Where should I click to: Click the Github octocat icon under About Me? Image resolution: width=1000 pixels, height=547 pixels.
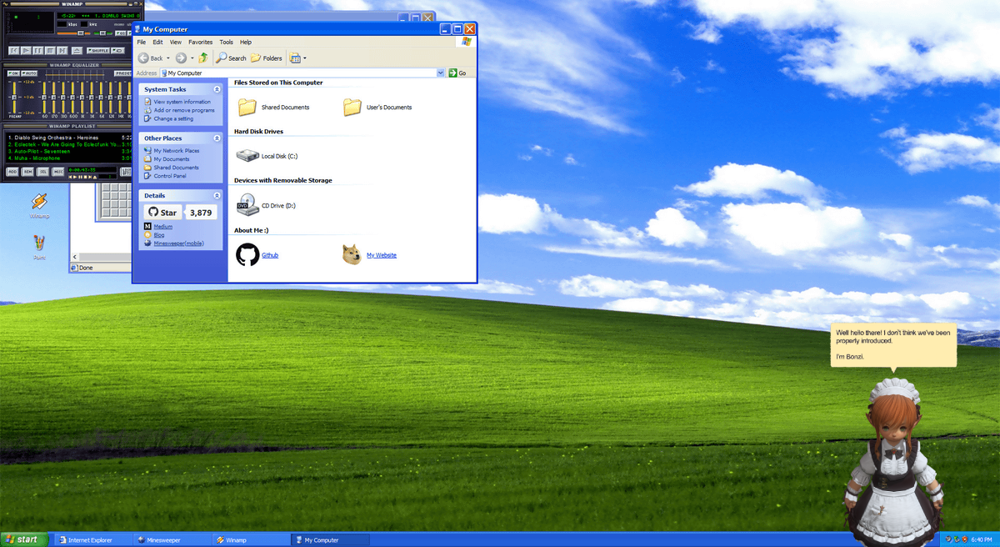pyautogui.click(x=247, y=254)
